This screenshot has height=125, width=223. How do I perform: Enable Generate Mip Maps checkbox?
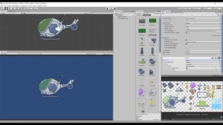pyautogui.click(x=186, y=48)
